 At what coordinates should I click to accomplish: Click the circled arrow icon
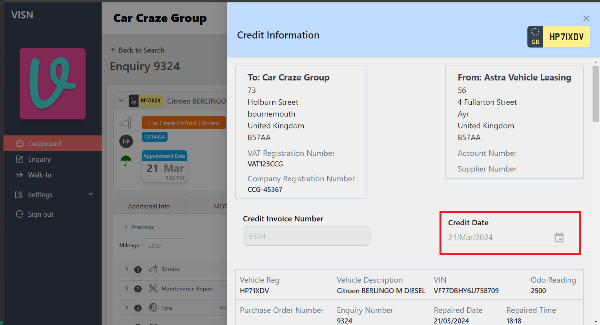click(126, 141)
